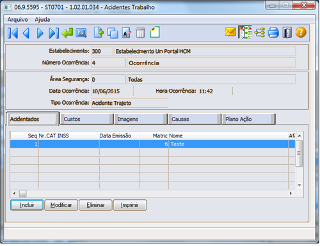Open the Arquivo menu
Screen dimensions: 320x246
click(x=18, y=20)
